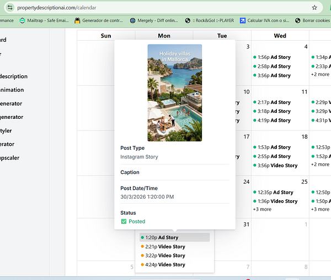The height and width of the screenshot is (280, 331).
Task: Open the 4:19p Ad Story on Wednesday 11
Action: point(272,120)
